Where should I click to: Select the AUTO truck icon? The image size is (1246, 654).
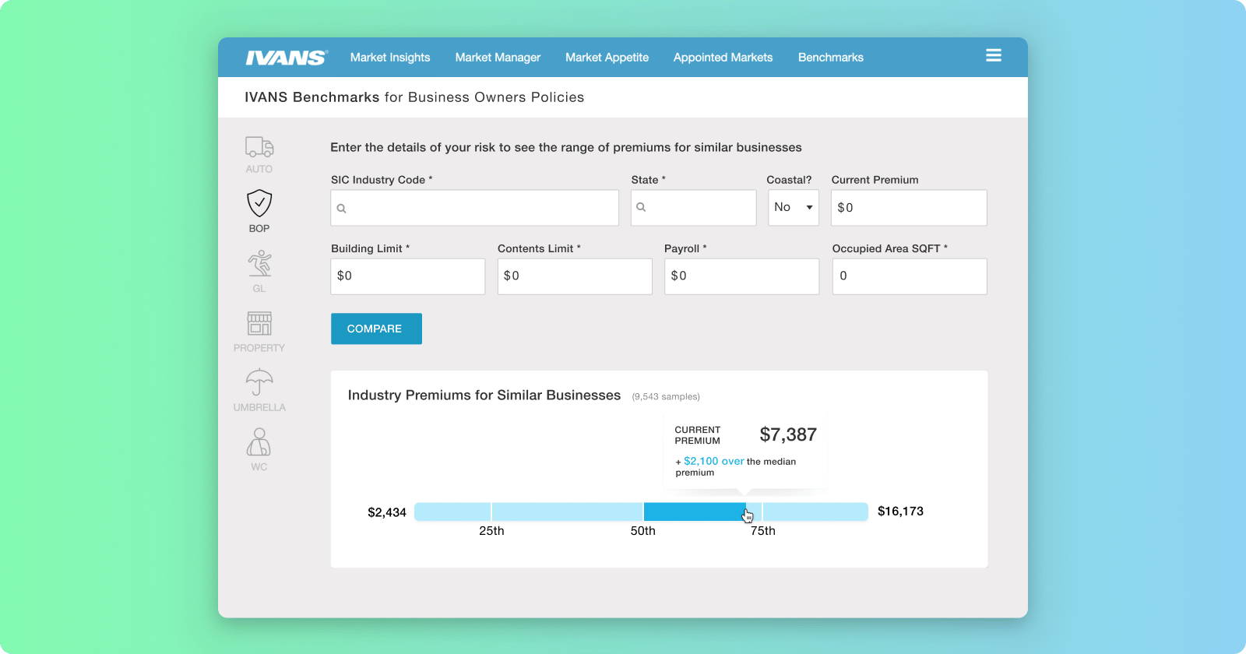[x=259, y=146]
